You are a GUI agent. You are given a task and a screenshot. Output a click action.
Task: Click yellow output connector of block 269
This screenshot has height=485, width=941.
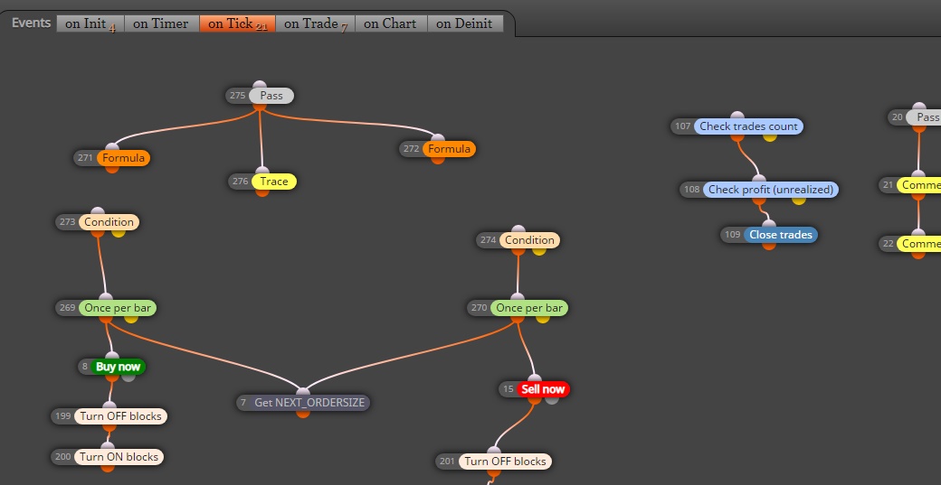[131, 319]
